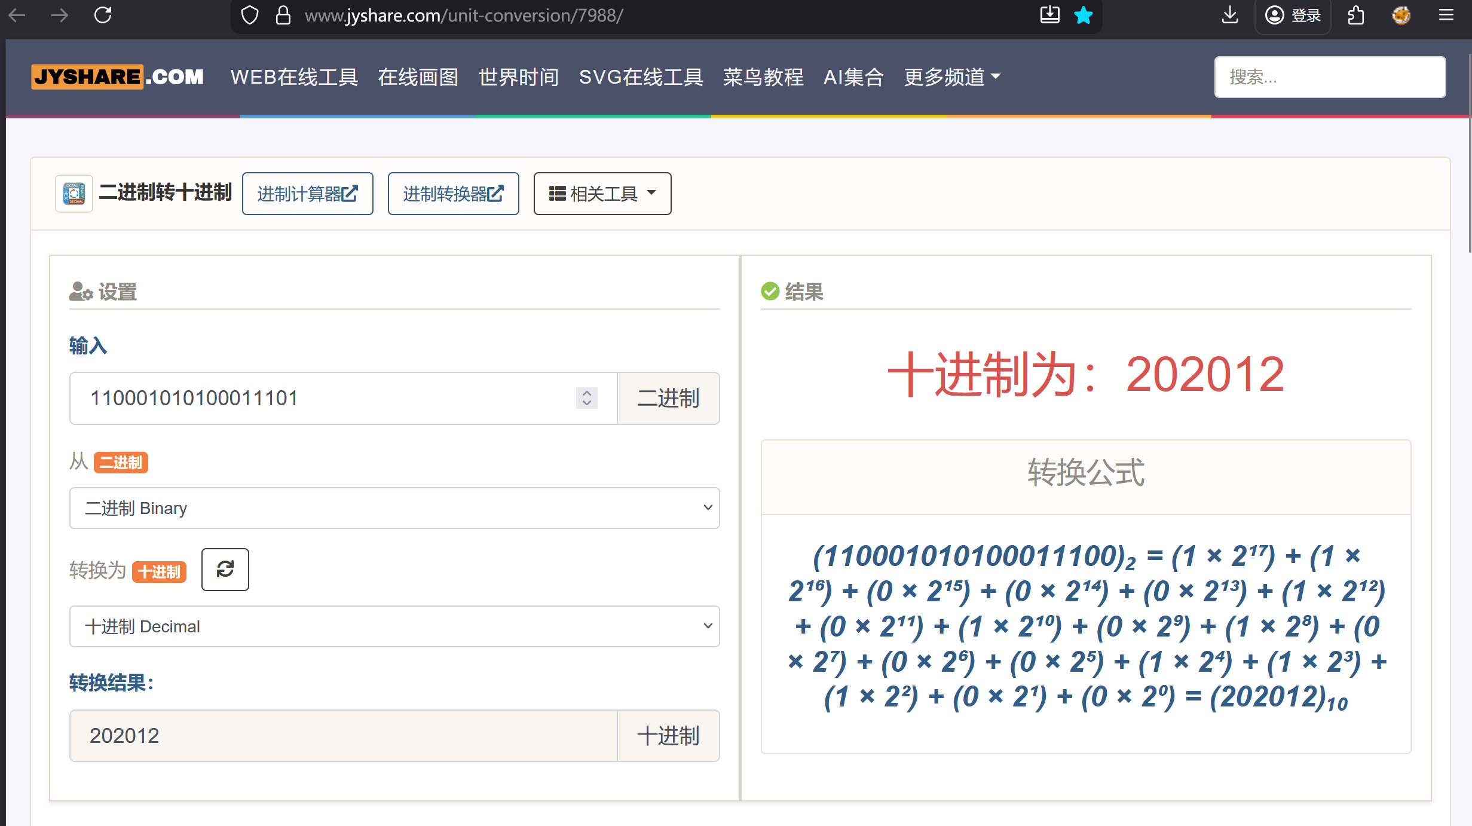Go back to the previous page

tap(17, 15)
